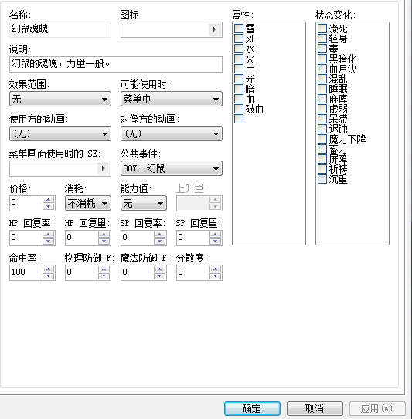This screenshot has height=419, width=412.
Task: Toggle the 毒 state change checkbox
Action: click(322, 49)
